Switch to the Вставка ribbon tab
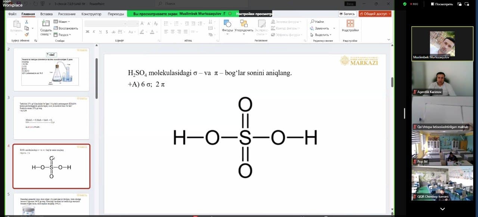The image size is (478, 217). 46,14
